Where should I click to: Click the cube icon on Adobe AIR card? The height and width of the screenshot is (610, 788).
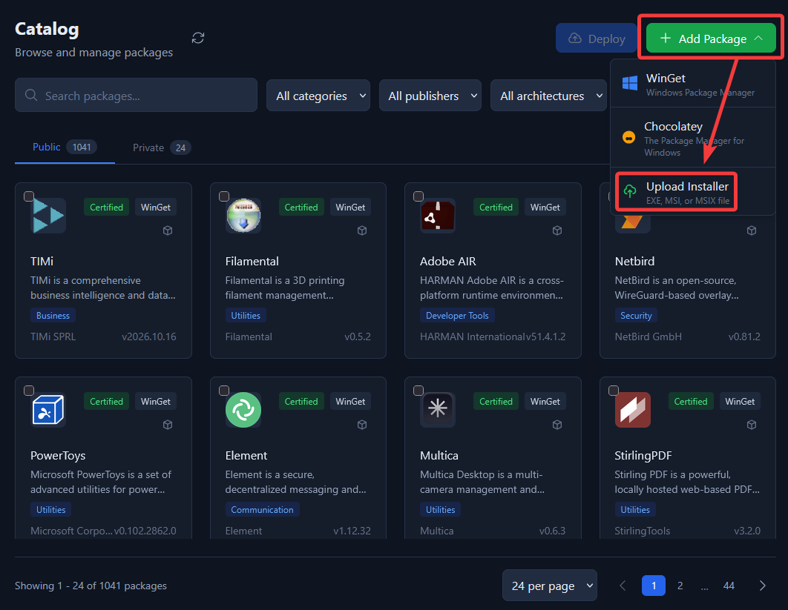[556, 231]
